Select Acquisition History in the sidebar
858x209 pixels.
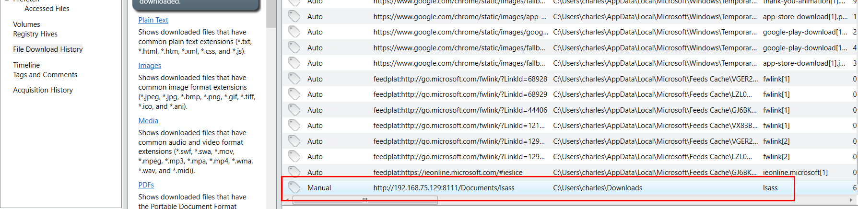[43, 90]
